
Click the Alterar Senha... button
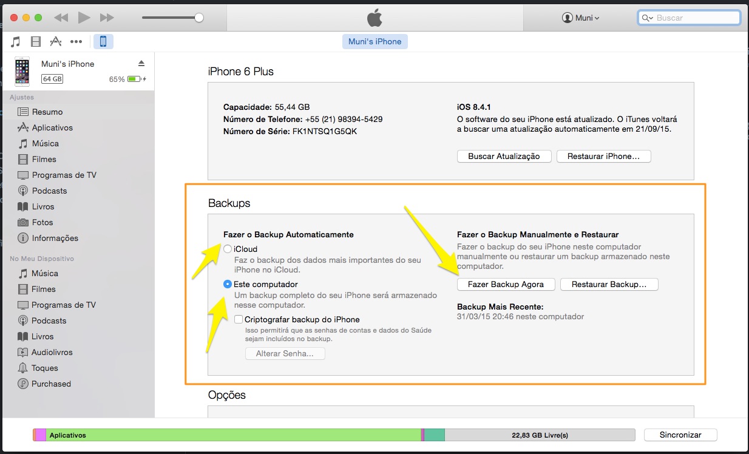[x=285, y=353]
